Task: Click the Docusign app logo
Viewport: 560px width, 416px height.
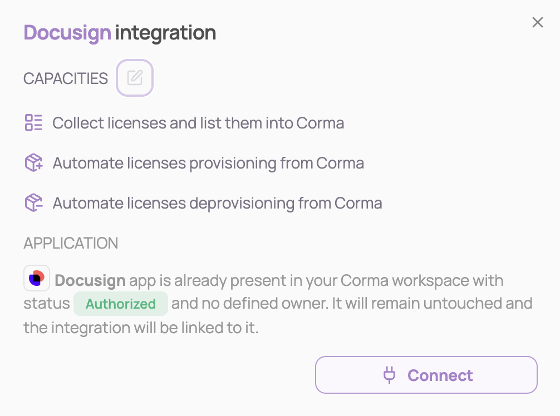Action: (37, 279)
